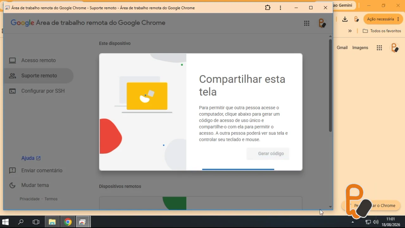Click the page vertical scrollbar thumb
The image size is (405, 228).
[330, 85]
